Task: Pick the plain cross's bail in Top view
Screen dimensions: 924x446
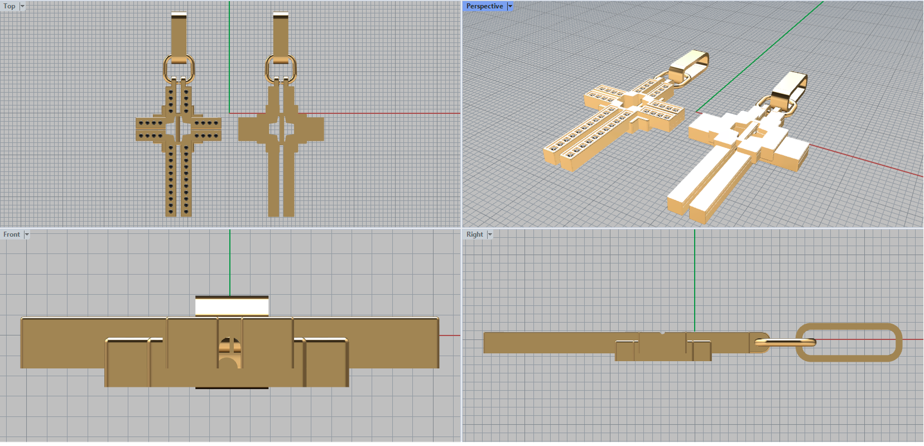Action: [x=281, y=34]
